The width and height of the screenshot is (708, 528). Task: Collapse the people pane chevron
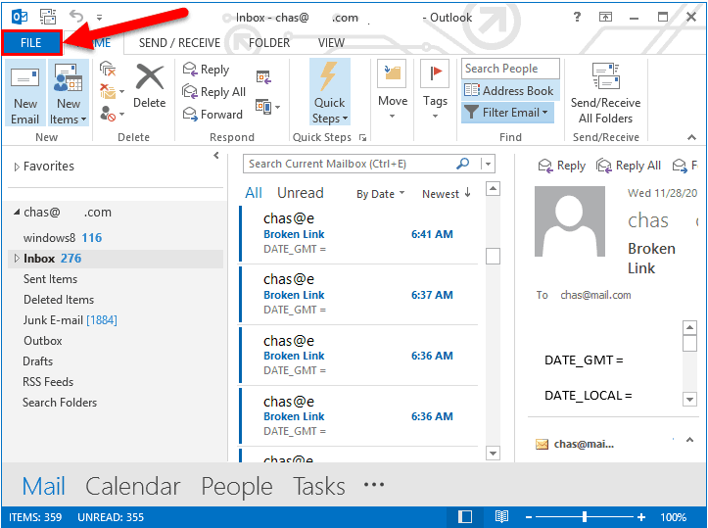click(x=689, y=440)
